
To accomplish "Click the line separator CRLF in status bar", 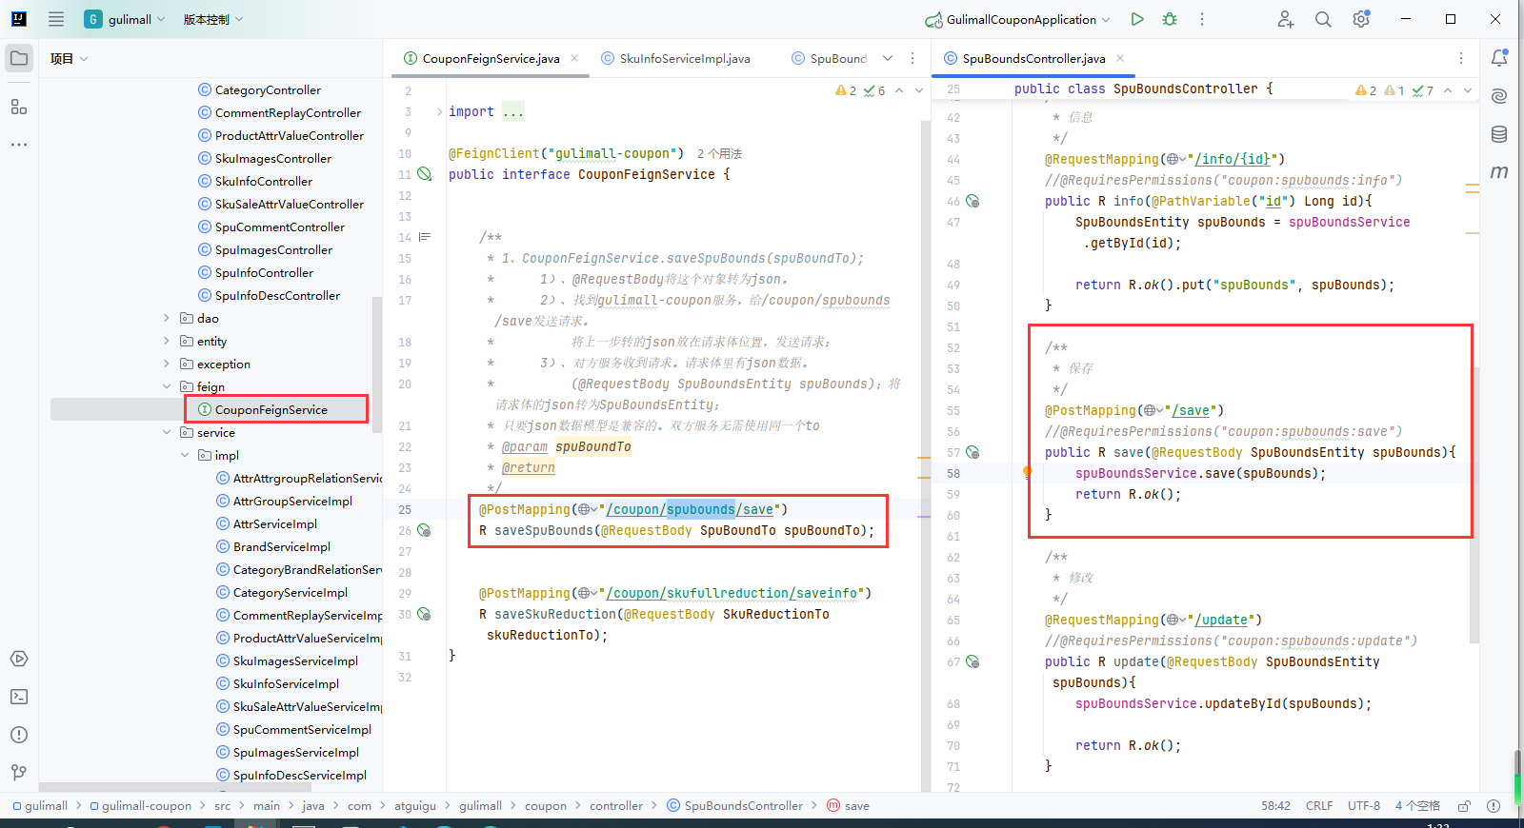I will [x=1319, y=806].
